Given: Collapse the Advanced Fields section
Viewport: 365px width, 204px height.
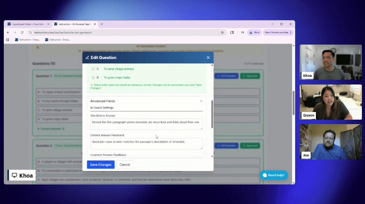Looking at the screenshot, I should 201,101.
